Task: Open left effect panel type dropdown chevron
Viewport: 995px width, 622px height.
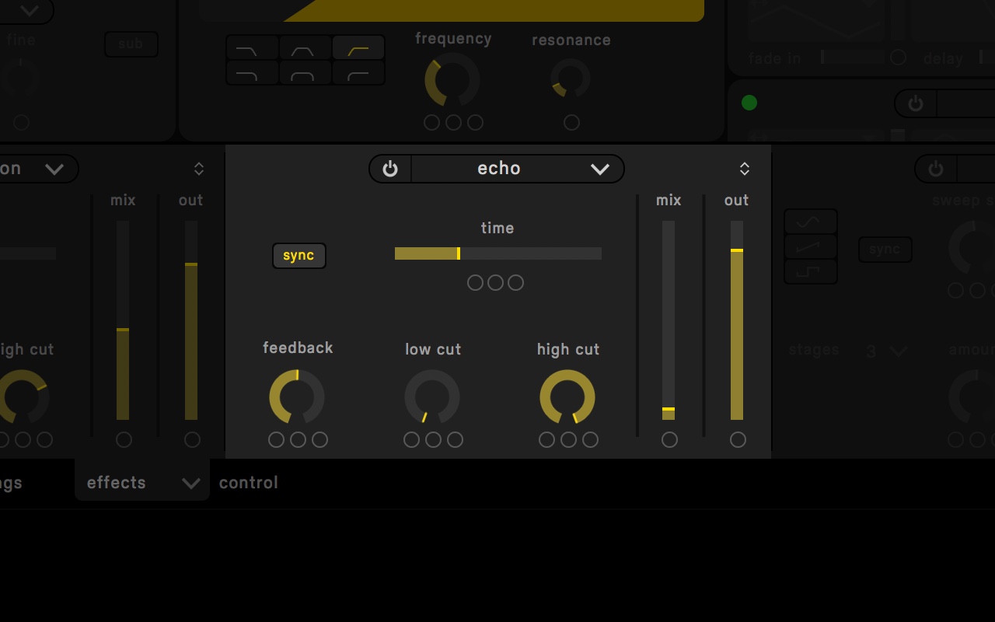Action: click(x=54, y=169)
